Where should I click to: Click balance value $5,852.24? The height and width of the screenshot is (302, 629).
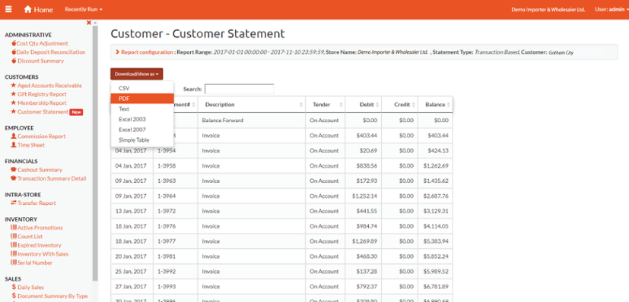(435, 256)
